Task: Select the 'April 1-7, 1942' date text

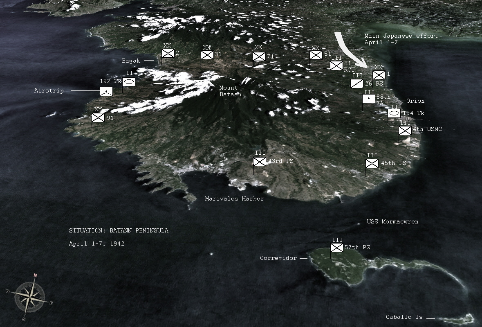Action: (x=96, y=244)
